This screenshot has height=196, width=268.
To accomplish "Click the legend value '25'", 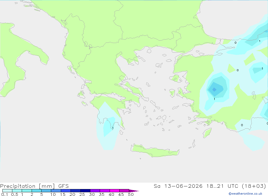I will click(82, 194).
